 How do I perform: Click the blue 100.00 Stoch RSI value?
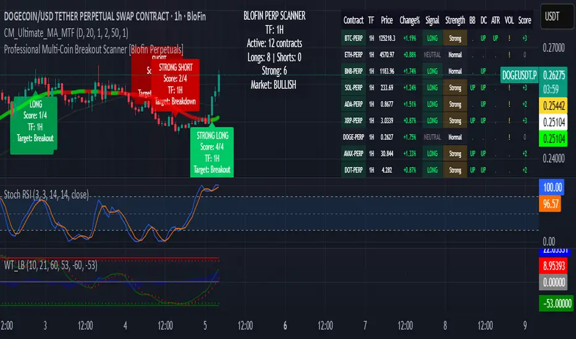552,187
